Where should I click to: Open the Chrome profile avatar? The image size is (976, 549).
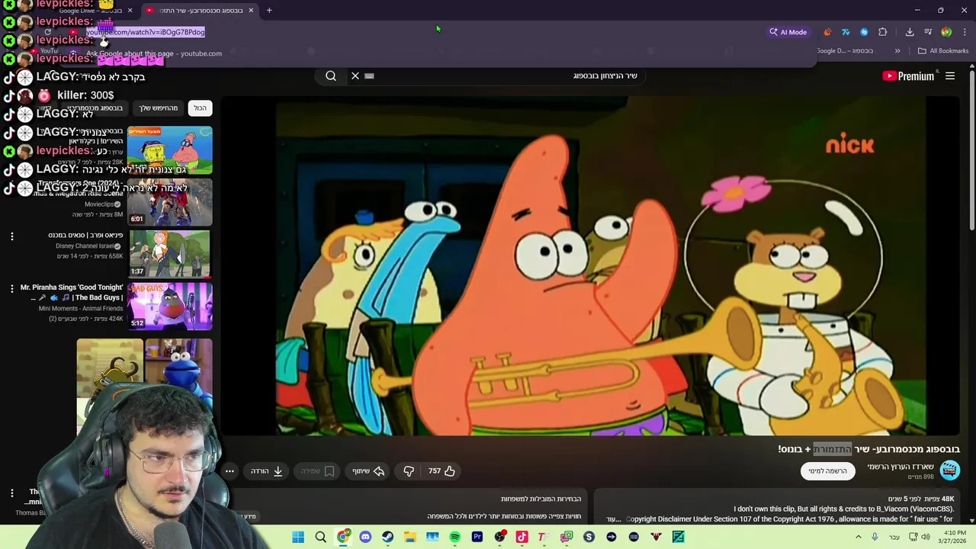(x=946, y=32)
